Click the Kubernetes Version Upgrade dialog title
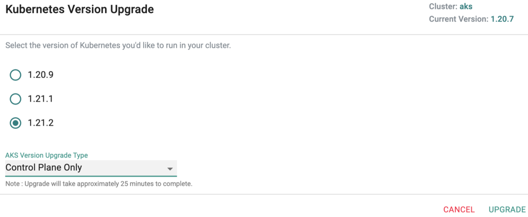The image size is (528, 217). pos(80,10)
